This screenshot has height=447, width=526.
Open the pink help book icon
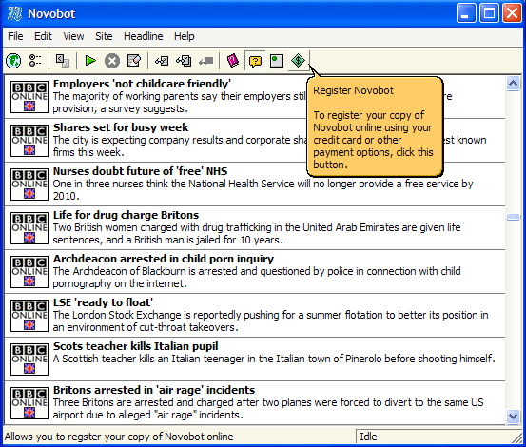point(233,61)
